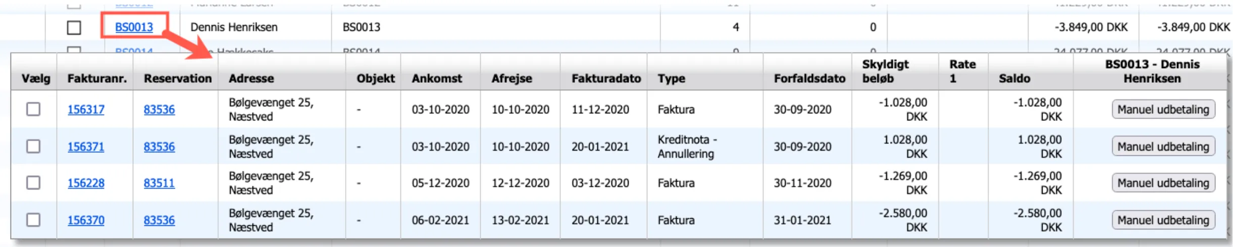Open invoice link 156370
This screenshot has width=1233, height=247.
pos(86,220)
